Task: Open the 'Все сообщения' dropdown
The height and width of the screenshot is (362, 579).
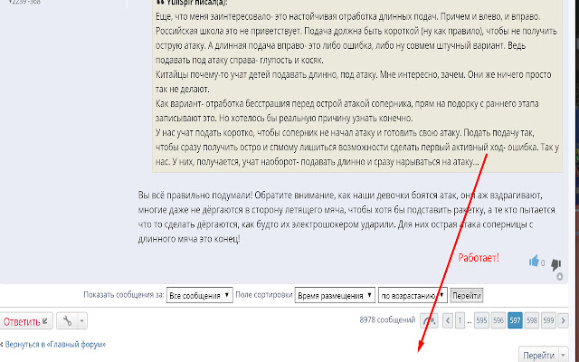Action: 199,295
